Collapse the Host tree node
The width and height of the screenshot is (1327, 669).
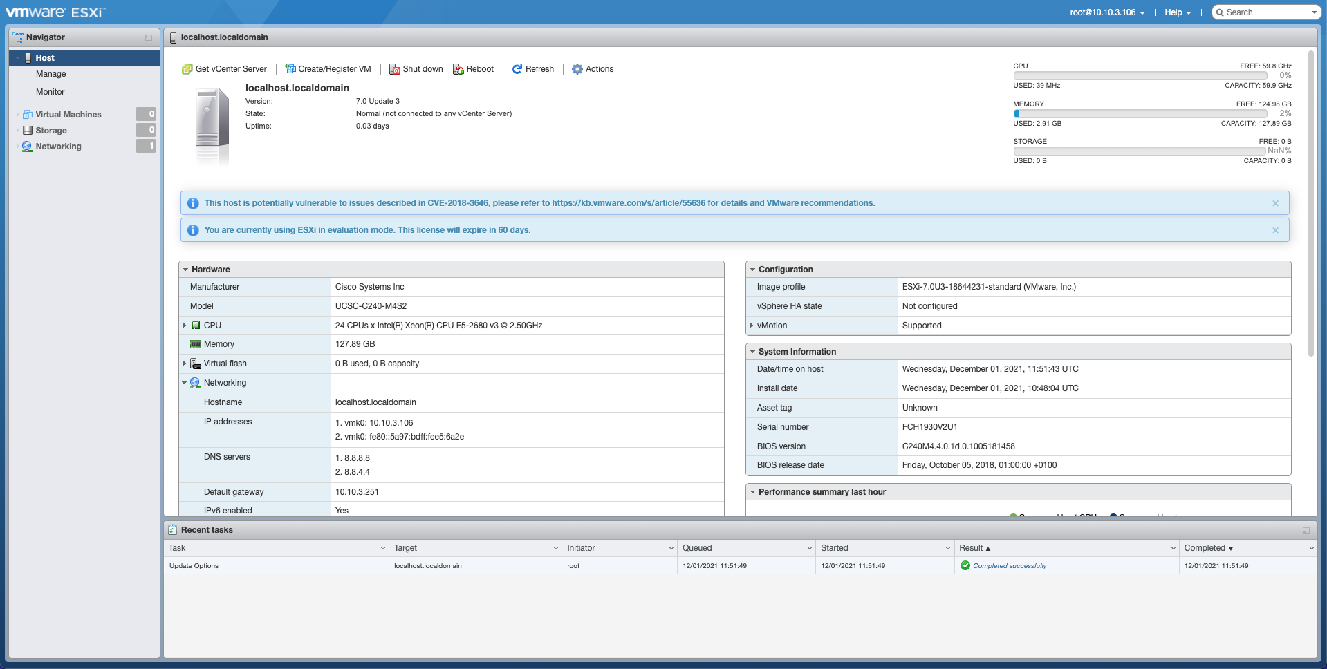click(x=17, y=58)
